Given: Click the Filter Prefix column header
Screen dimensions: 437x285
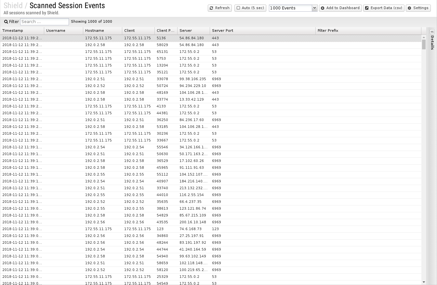Looking at the screenshot, I should (x=367, y=31).
